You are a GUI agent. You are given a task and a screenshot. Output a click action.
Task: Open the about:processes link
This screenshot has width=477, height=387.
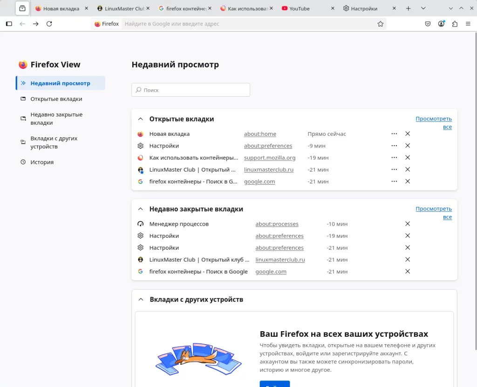pyautogui.click(x=277, y=224)
